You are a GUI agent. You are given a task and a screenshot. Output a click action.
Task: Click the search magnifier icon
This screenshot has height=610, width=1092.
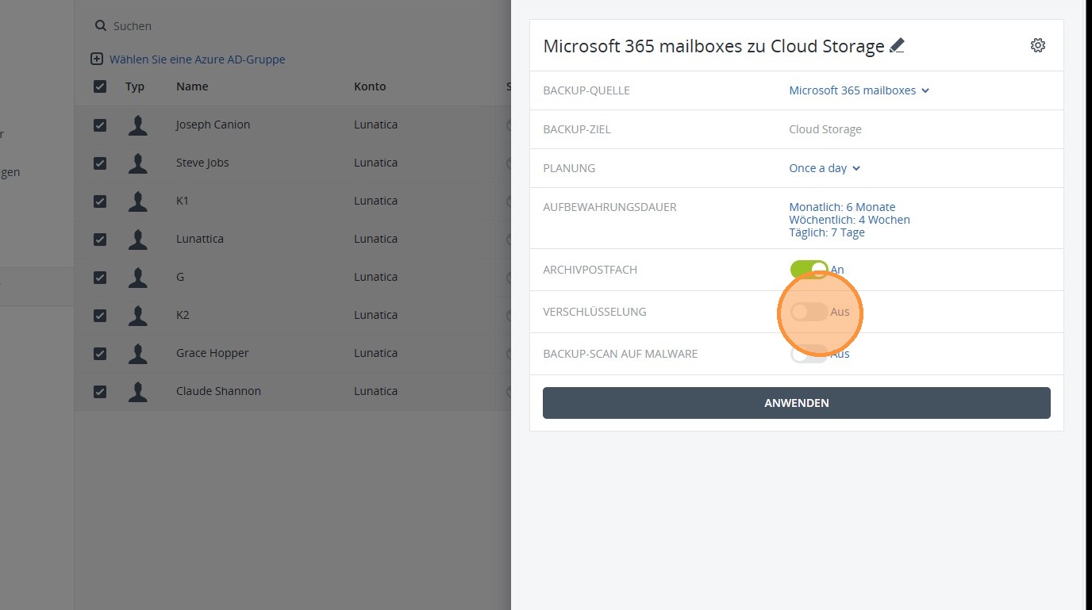point(100,26)
